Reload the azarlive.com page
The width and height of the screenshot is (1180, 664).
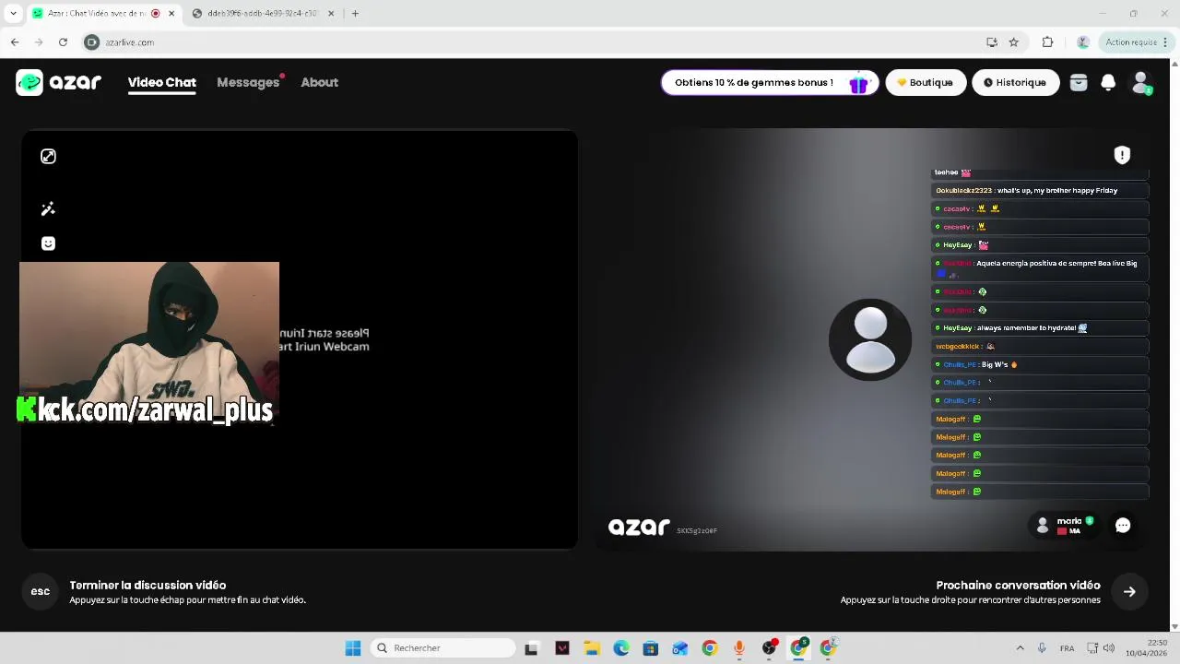(x=63, y=41)
